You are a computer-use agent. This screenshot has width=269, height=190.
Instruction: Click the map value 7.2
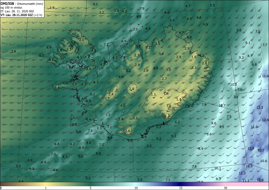(x=106, y=45)
